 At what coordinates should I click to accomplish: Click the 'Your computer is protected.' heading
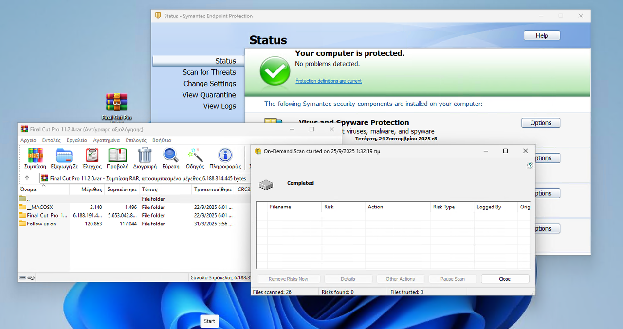click(349, 53)
